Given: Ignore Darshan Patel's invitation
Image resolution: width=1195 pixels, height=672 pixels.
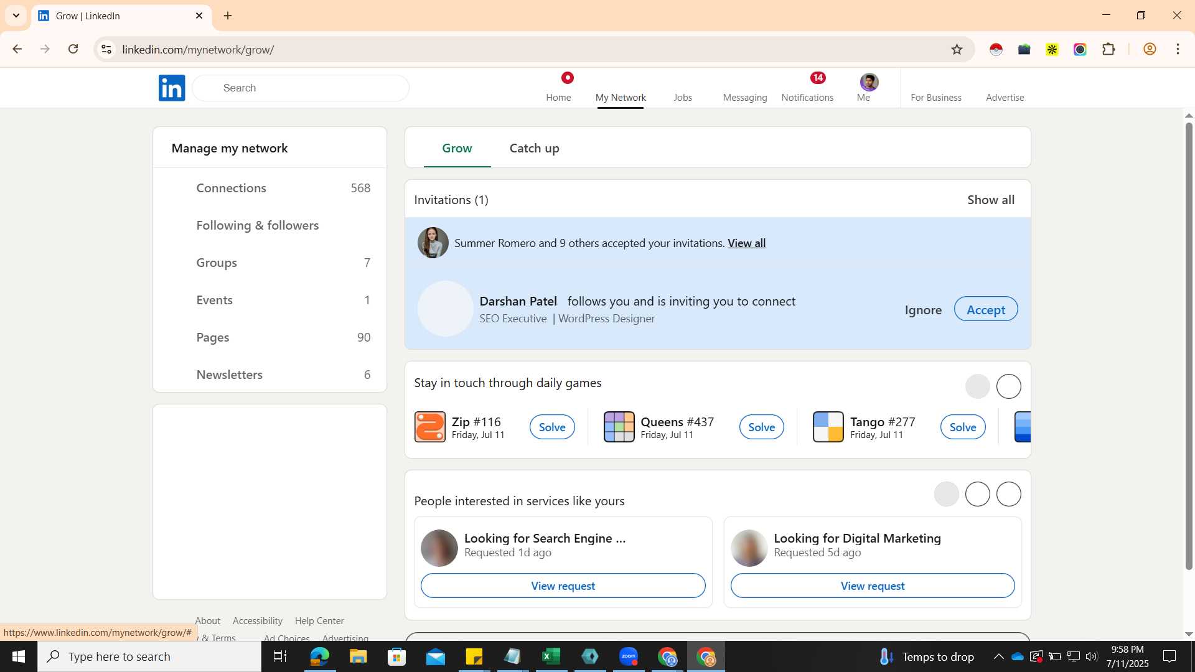Looking at the screenshot, I should click(923, 310).
